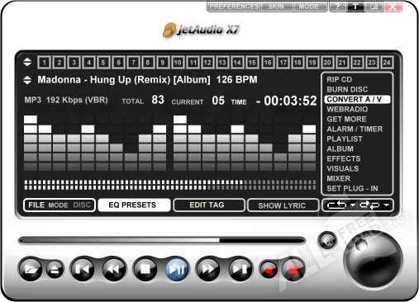Click the red stop-recording square button
Image resolution: width=419 pixels, height=302 pixels.
pyautogui.click(x=293, y=269)
